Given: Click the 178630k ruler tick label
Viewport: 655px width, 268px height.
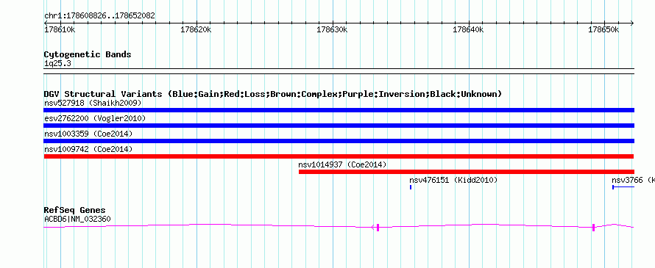Looking at the screenshot, I should tap(332, 30).
